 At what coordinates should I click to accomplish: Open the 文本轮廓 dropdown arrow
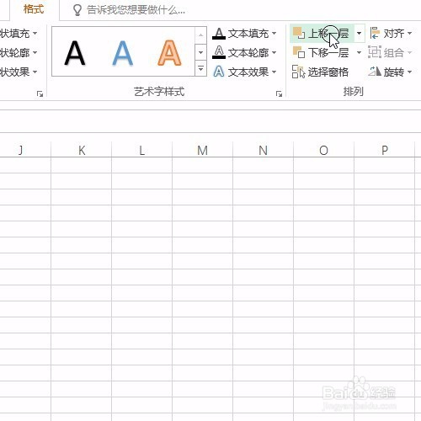(274, 52)
